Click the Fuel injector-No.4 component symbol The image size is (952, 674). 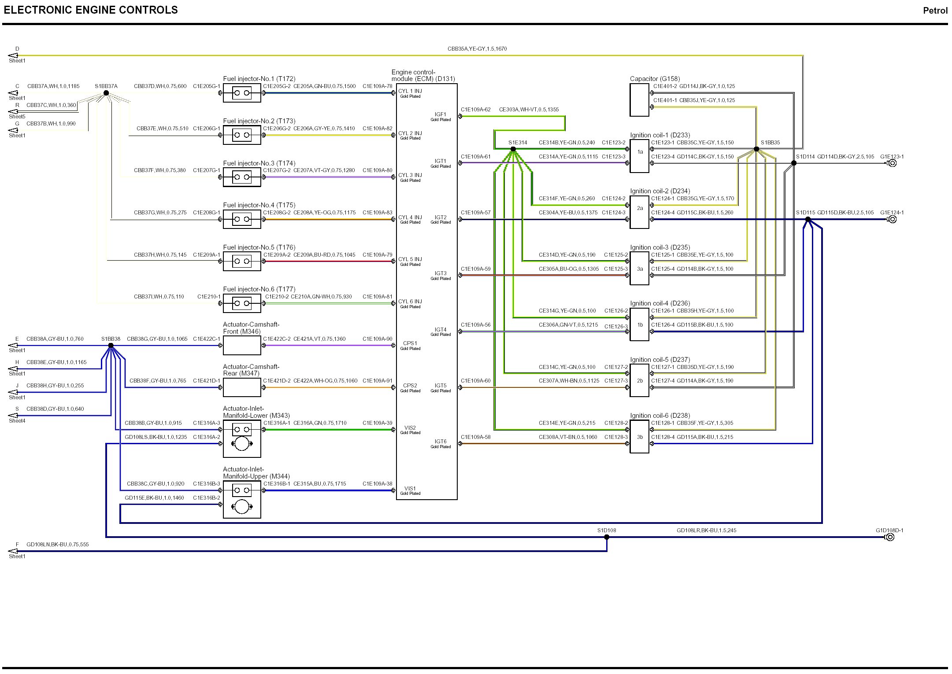tap(241, 219)
